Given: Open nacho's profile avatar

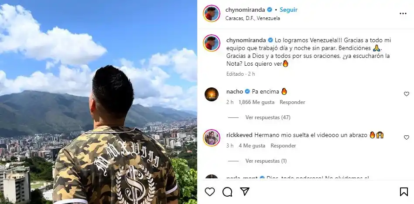Looking at the screenshot, I should click(212, 94).
